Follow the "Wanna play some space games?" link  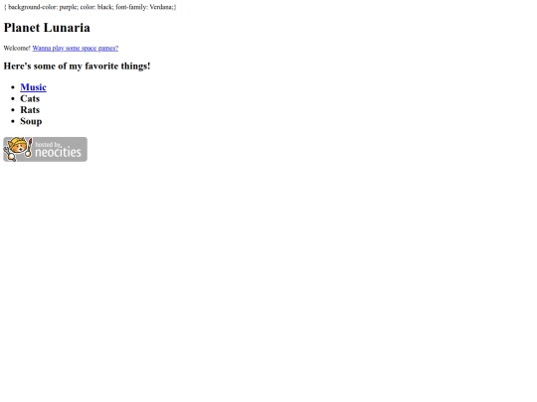[x=76, y=49]
